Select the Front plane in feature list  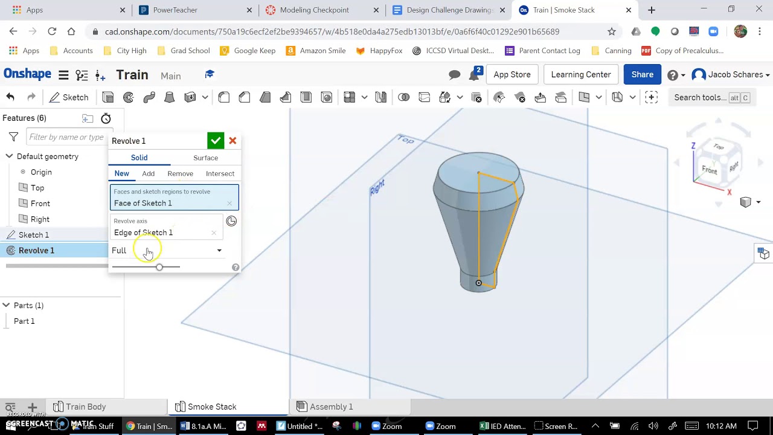tap(40, 204)
